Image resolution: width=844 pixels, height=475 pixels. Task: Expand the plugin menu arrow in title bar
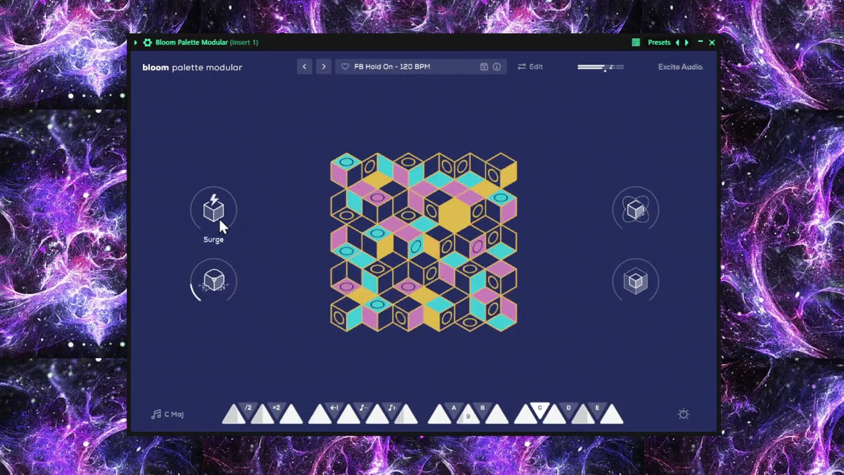[136, 42]
